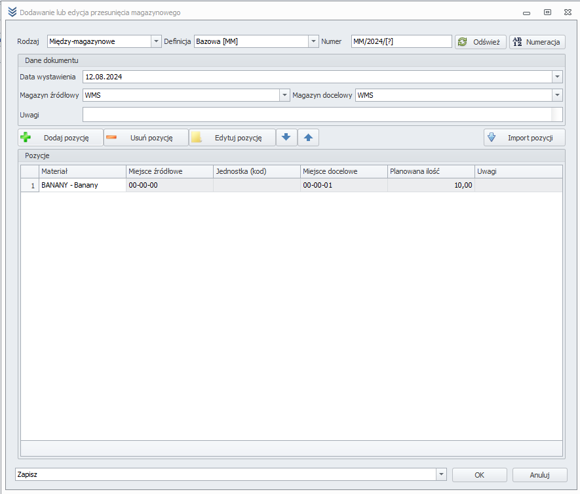Expand the Magazyn docelowy dropdown

coord(557,95)
